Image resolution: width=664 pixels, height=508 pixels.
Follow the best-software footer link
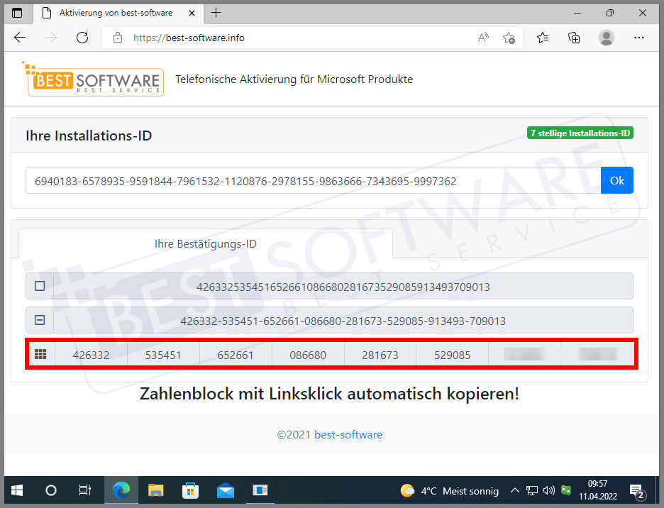pos(348,435)
